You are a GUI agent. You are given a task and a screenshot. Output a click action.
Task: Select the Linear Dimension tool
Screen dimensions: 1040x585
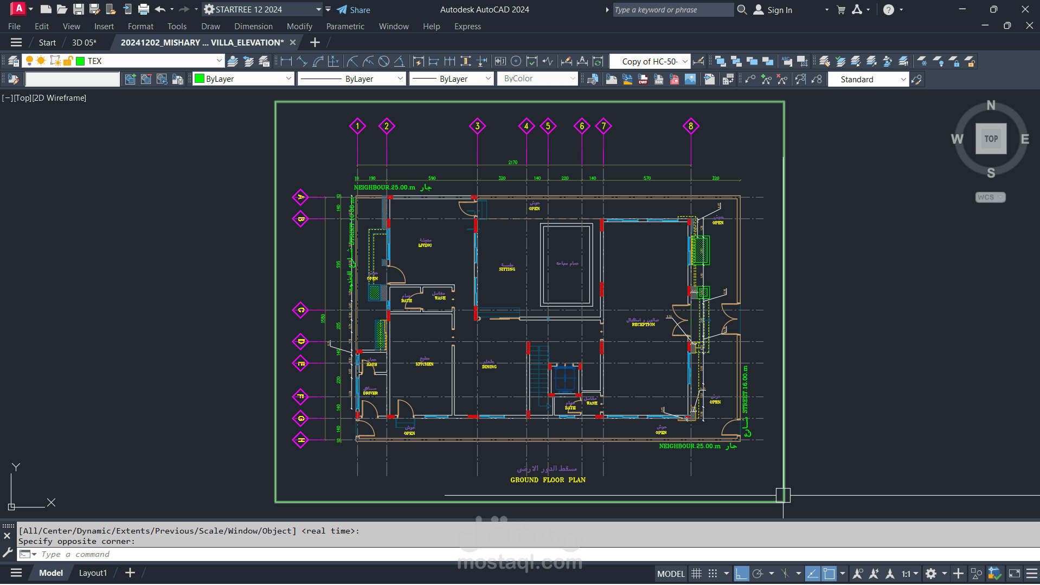286,61
